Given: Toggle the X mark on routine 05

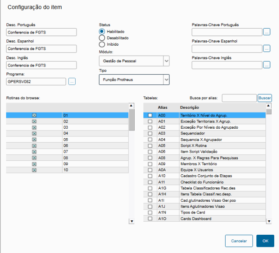Looking at the screenshot, I should click(34, 140).
